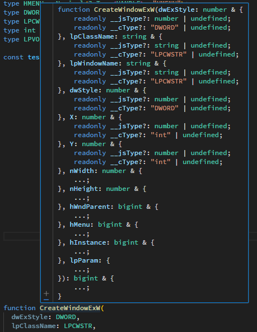This screenshot has width=257, height=332.
Task: Click the collapsed ellipsis under the lpParam parameter
Action: click(x=82, y=270)
